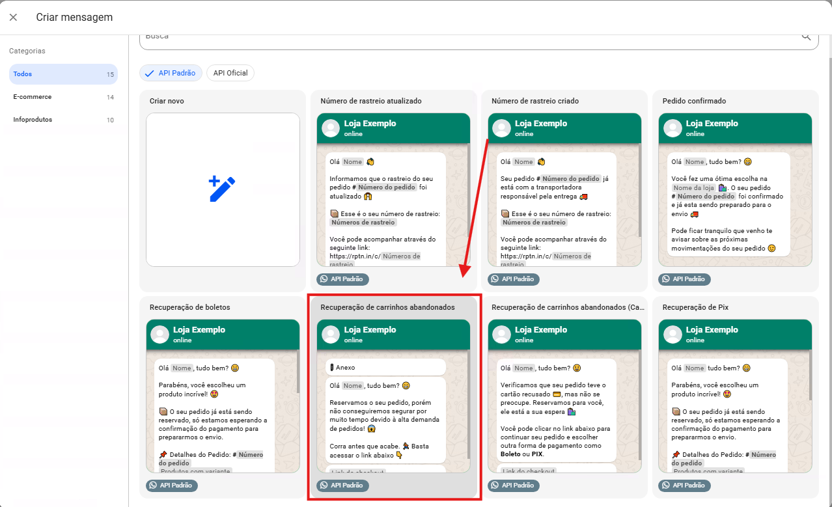Select the Todos category
Viewport: 832px width, 507px height.
click(x=64, y=74)
